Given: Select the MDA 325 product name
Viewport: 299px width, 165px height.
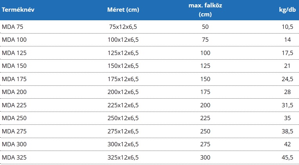Looking at the screenshot, I should [x=14, y=158].
